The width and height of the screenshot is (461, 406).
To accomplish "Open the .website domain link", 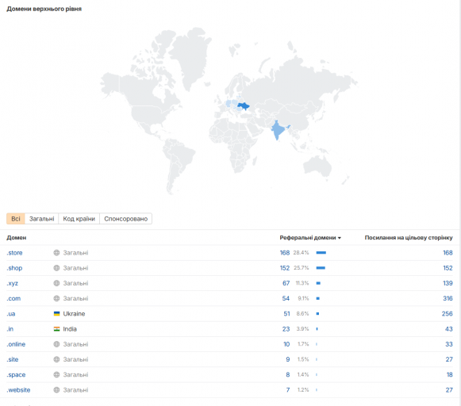I will [x=18, y=390].
